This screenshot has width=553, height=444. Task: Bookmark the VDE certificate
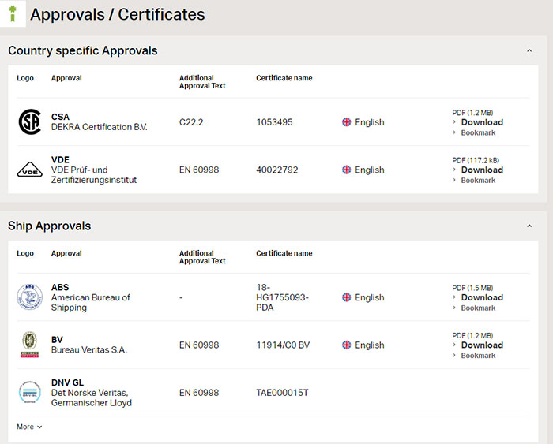click(x=478, y=181)
